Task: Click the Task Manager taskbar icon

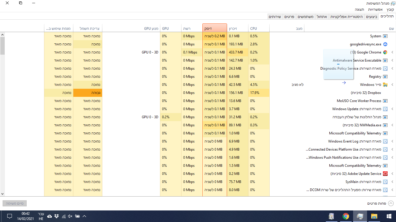Action: (x=360, y=216)
